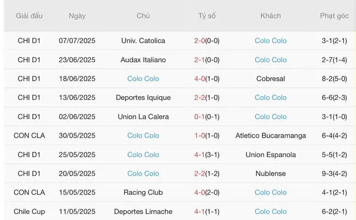
Task: Select the Tỷ số column header
Action: click(207, 16)
